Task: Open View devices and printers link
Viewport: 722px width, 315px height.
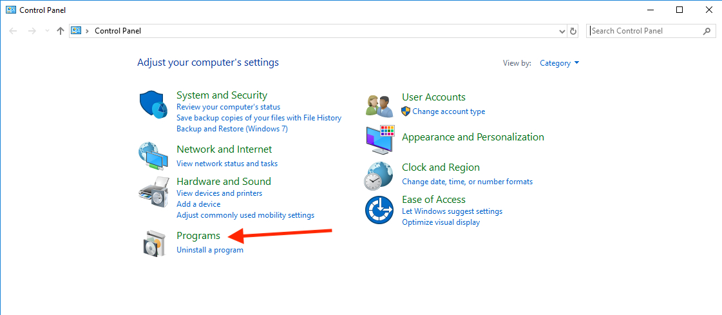Action: point(219,193)
